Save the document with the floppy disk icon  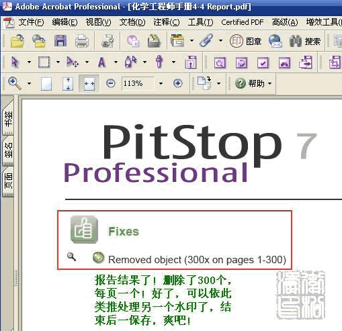point(60,41)
